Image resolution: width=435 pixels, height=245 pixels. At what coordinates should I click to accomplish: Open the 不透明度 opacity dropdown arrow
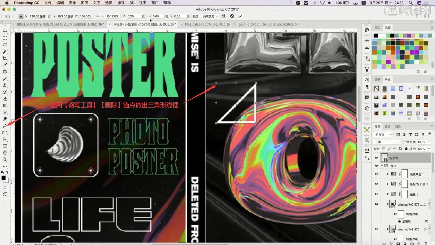coord(429,142)
